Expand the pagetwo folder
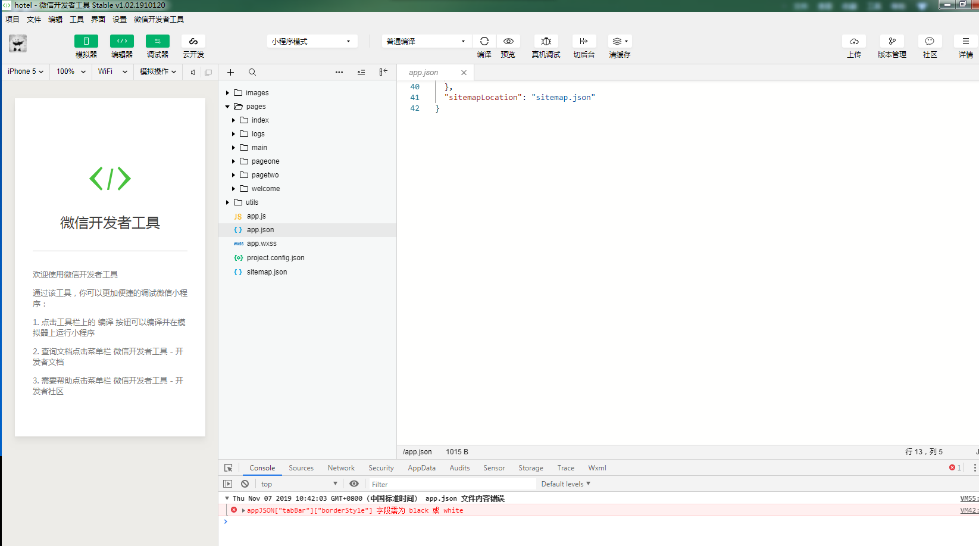 233,175
